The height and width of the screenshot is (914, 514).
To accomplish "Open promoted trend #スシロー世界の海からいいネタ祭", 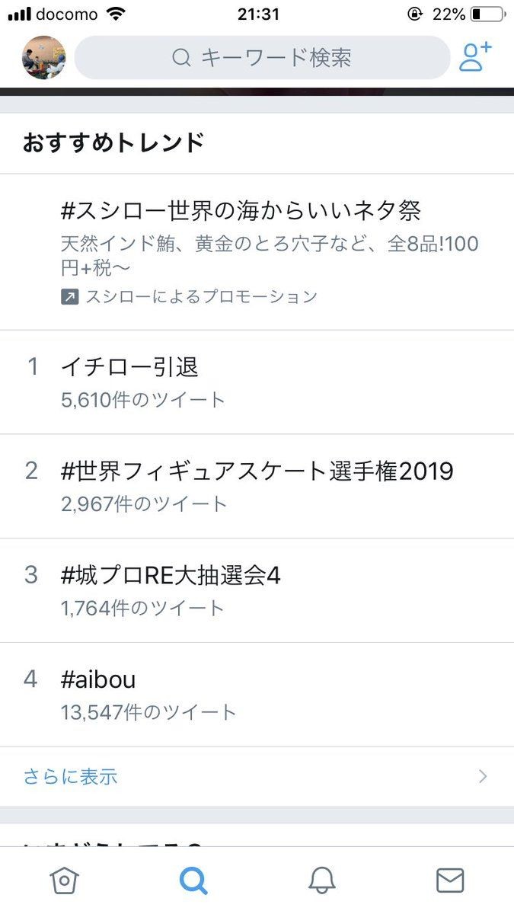I will coord(241,209).
